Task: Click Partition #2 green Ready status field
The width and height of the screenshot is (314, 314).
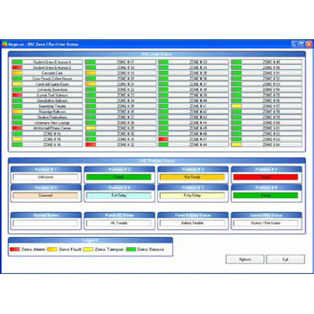Action: tap(119, 177)
